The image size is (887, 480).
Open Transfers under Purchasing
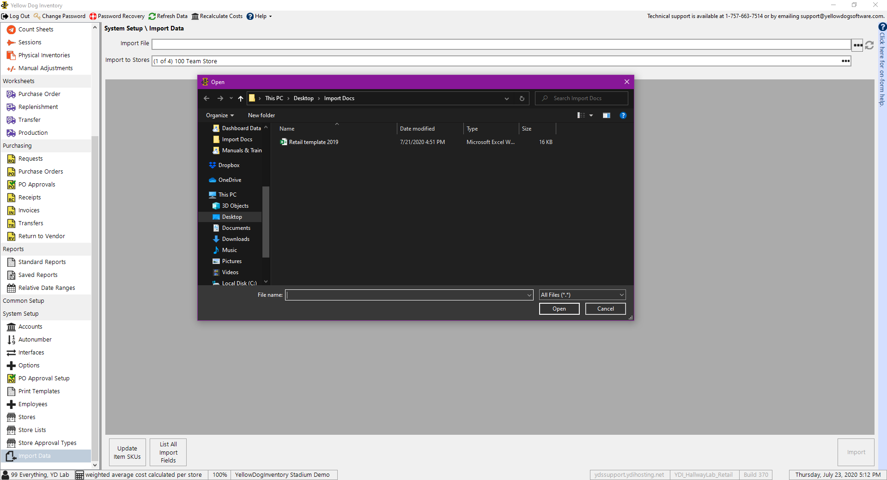click(x=30, y=223)
